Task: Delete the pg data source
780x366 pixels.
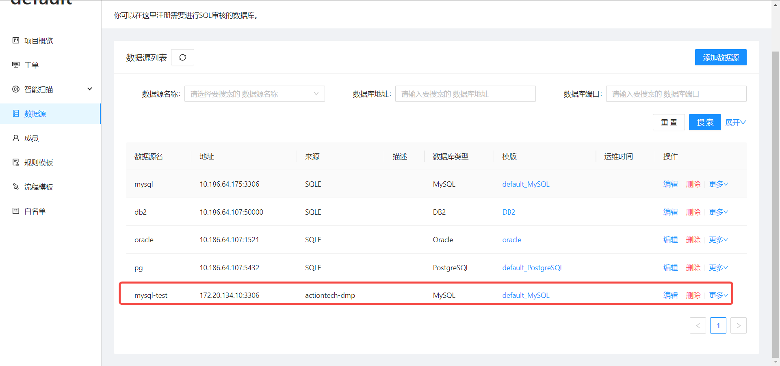Action: 693,267
